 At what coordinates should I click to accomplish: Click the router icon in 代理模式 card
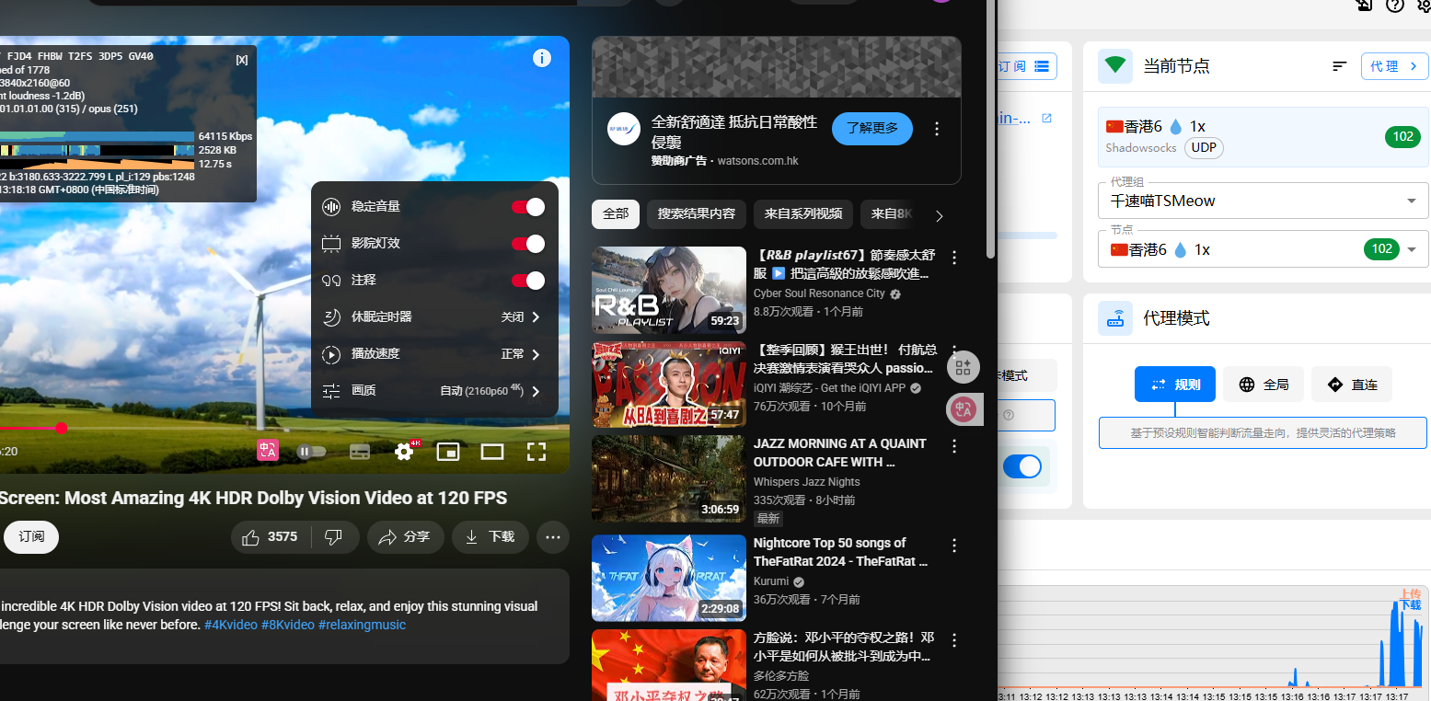(x=1115, y=318)
